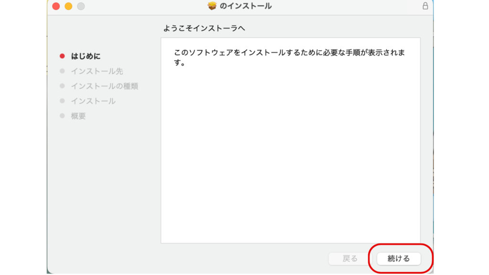
Task: Select the はじめに step in the sidebar
Action: [x=86, y=56]
